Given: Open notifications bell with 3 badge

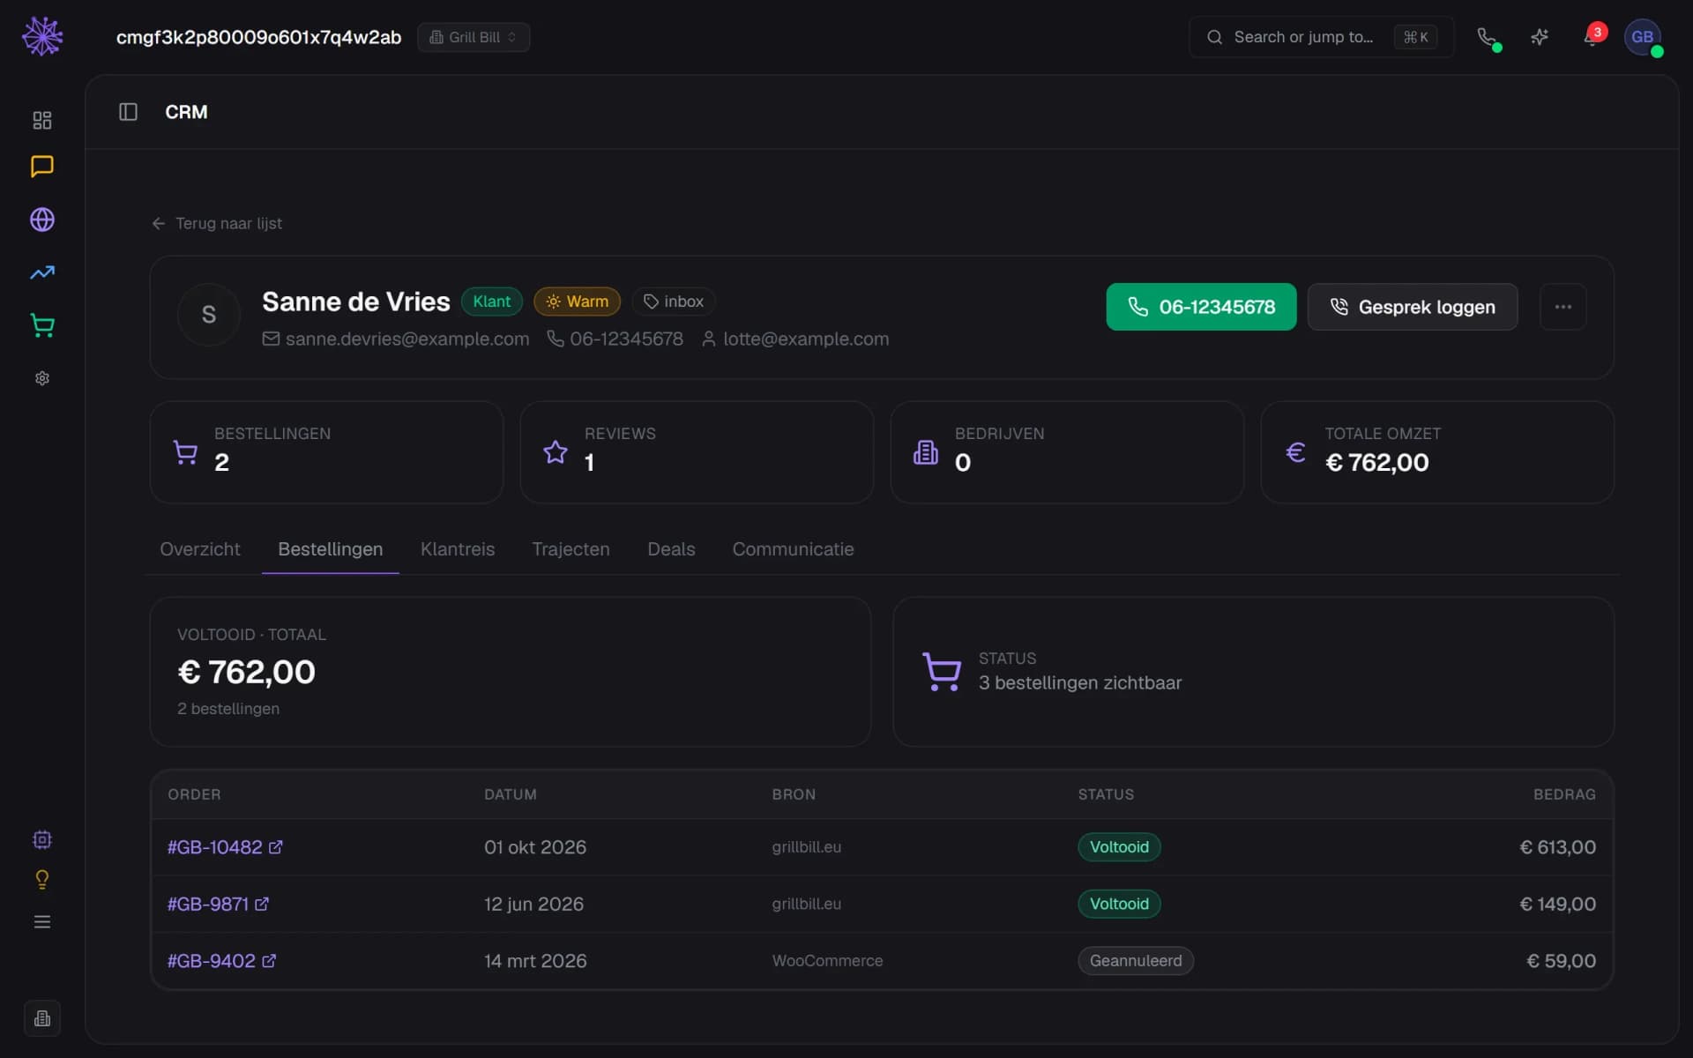Looking at the screenshot, I should (1592, 37).
